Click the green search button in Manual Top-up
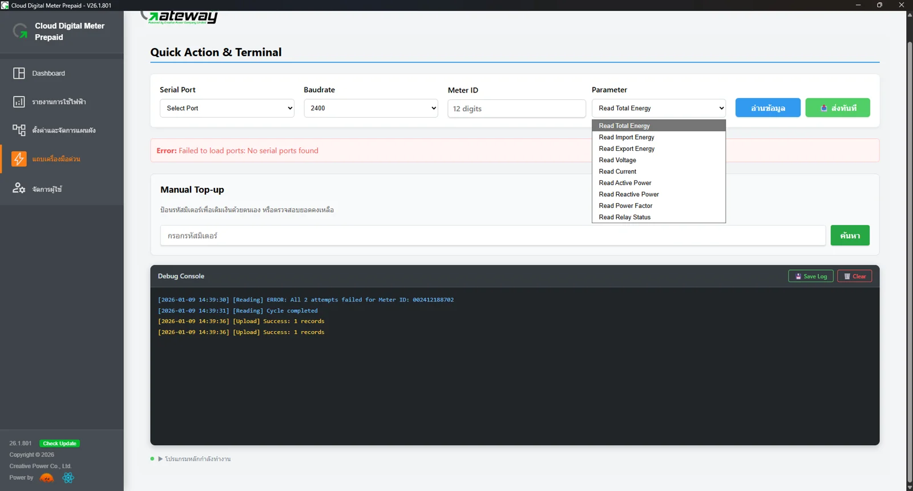Viewport: 913px width, 491px height. pos(850,235)
